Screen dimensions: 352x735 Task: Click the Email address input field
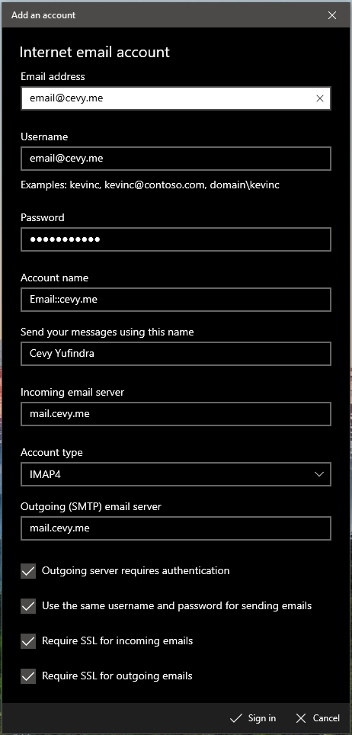tap(176, 98)
